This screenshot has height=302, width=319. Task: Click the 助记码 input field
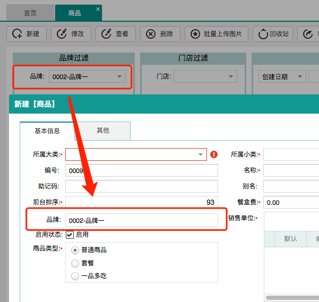(141, 186)
